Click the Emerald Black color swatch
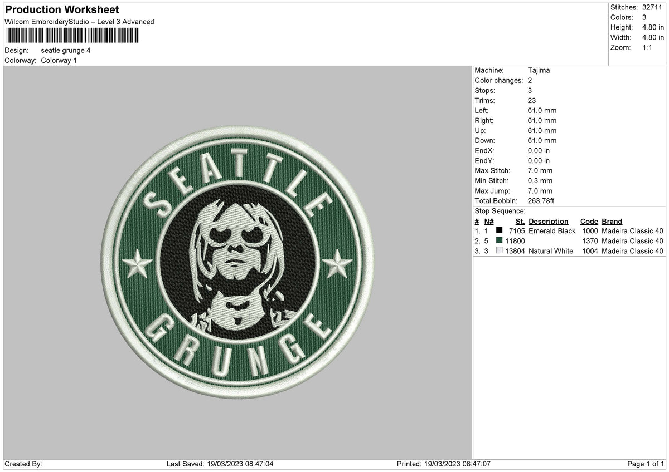The width and height of the screenshot is (669, 472). 499,230
